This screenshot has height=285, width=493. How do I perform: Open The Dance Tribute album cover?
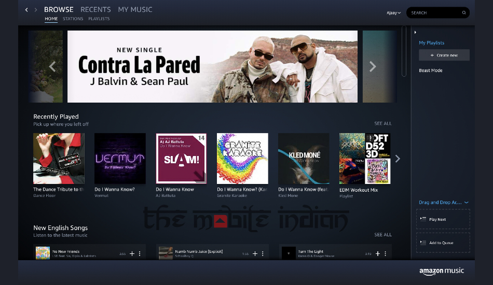[59, 159]
